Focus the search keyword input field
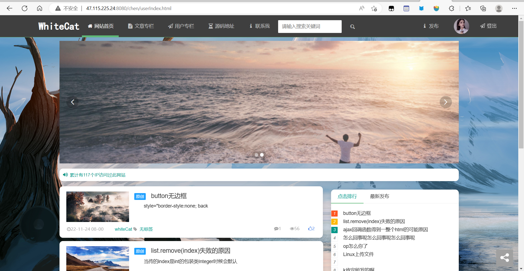 [310, 26]
